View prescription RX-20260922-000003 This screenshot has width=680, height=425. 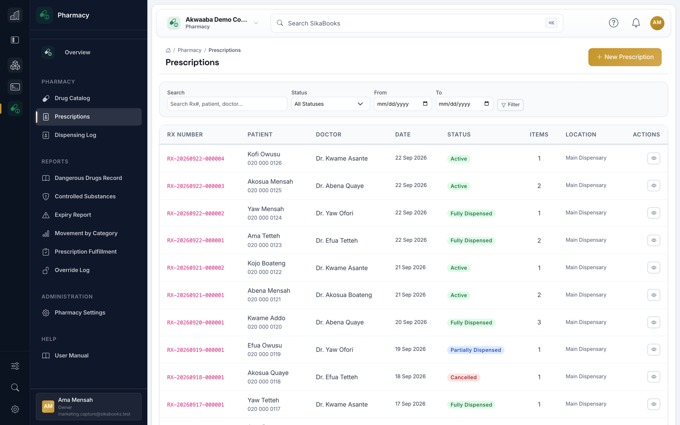(x=654, y=185)
